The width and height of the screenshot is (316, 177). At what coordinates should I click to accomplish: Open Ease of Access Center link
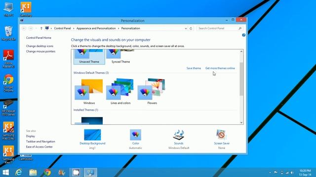(x=39, y=147)
